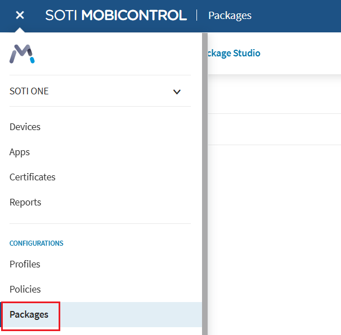Open the Apps section
341x335 pixels.
click(20, 152)
